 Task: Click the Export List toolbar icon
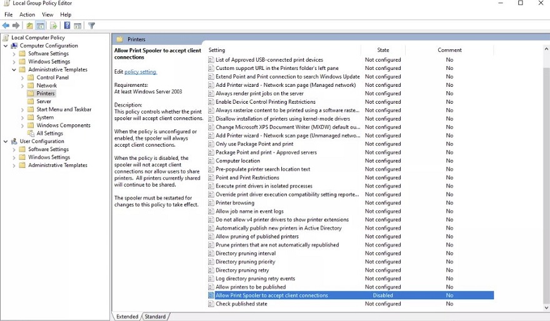tap(53, 26)
